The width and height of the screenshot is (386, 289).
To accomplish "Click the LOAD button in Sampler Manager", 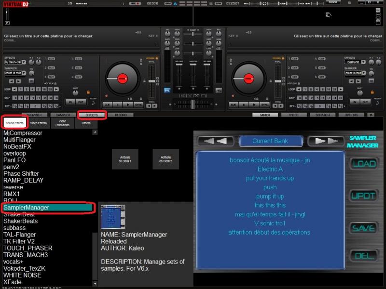I will pyautogui.click(x=364, y=164).
